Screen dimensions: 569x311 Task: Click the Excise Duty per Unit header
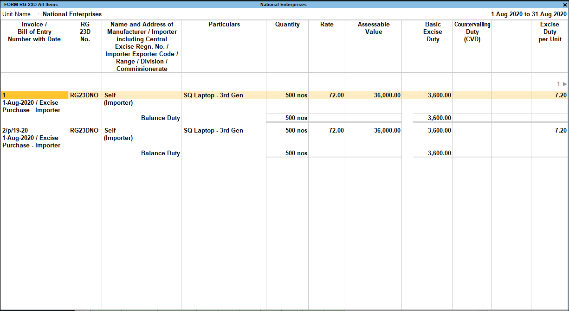point(550,32)
